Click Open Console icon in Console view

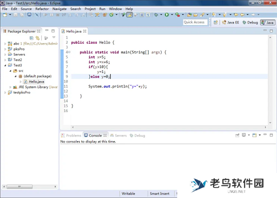(255, 135)
